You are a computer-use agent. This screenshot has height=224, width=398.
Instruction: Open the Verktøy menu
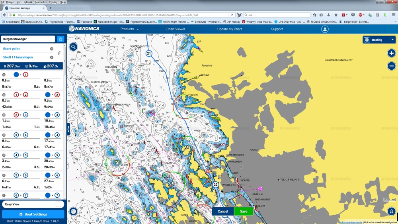pos(53,2)
